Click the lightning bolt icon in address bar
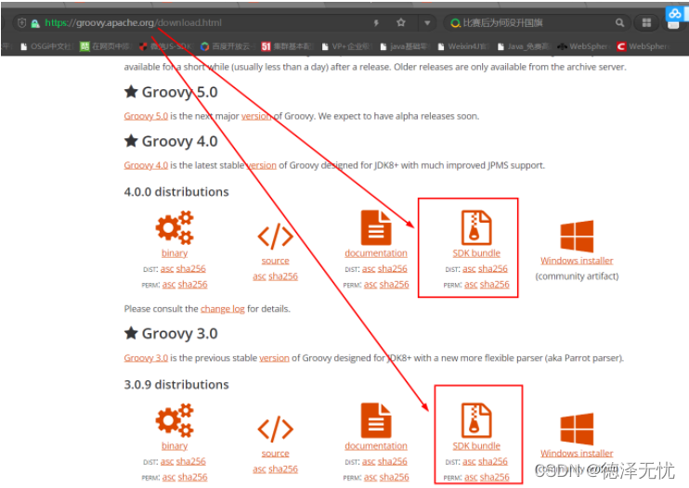Viewport: 689px width, 488px height. point(376,23)
